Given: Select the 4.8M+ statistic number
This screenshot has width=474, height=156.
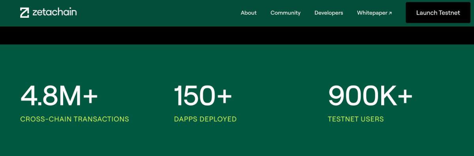Looking at the screenshot, I should pos(59,96).
